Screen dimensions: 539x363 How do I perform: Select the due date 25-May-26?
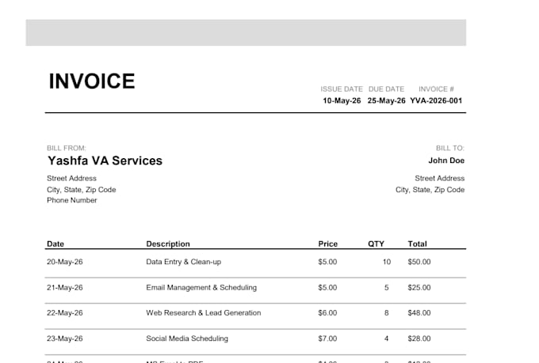click(x=386, y=100)
